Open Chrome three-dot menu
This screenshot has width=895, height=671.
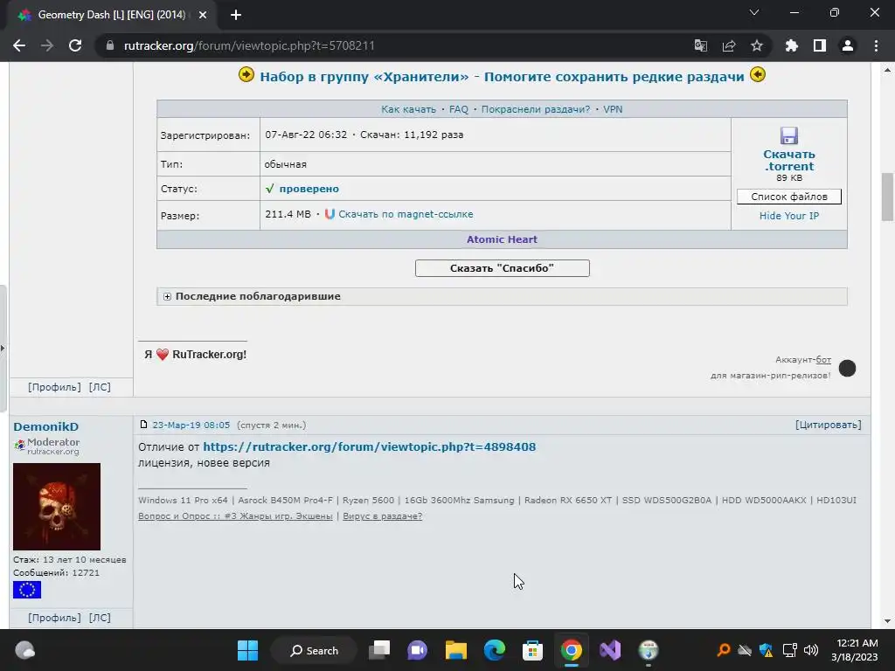click(x=876, y=45)
